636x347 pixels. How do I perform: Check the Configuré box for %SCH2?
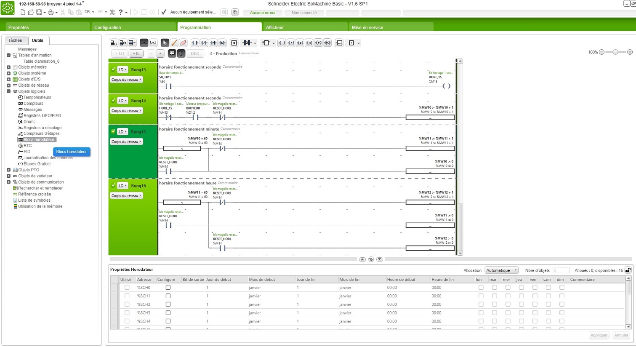pos(168,304)
